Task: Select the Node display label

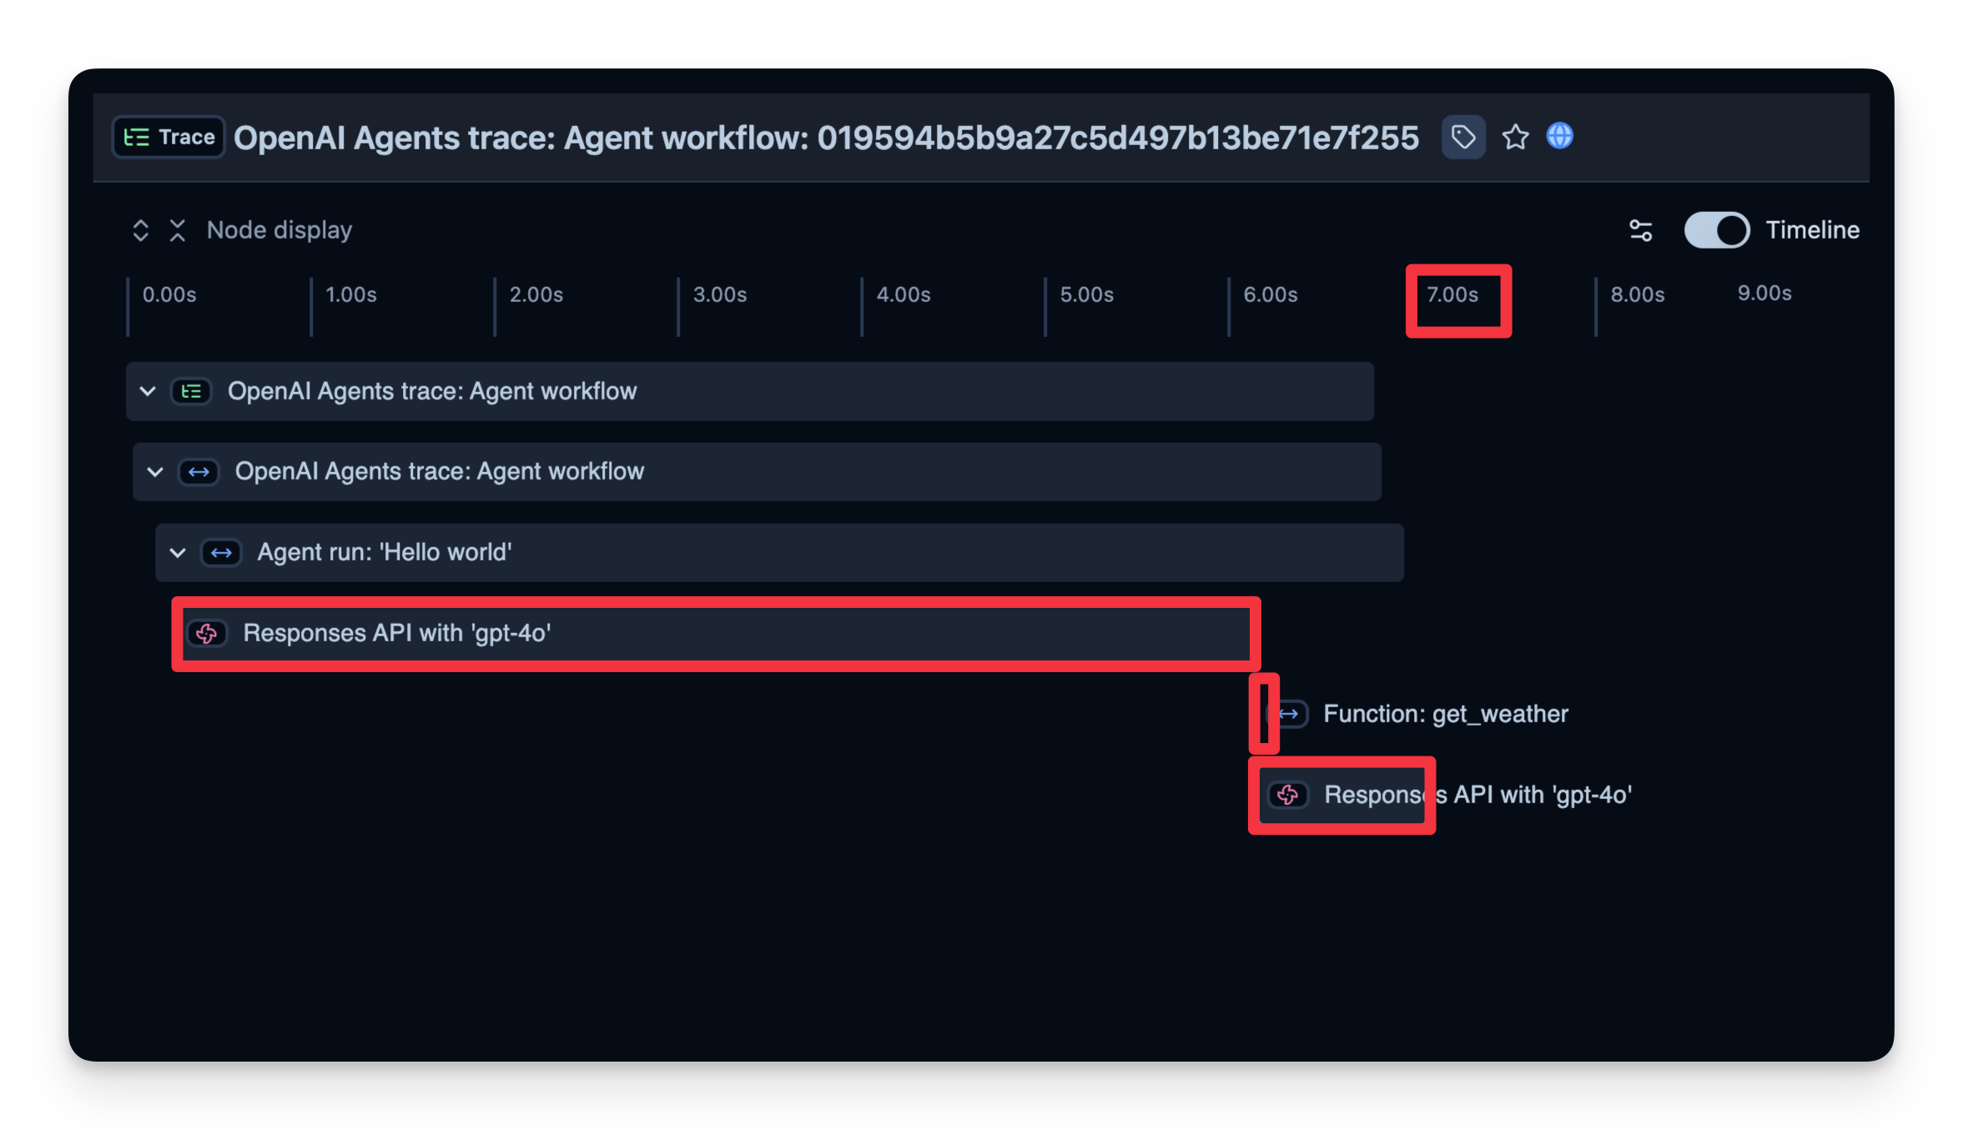Action: click(279, 230)
